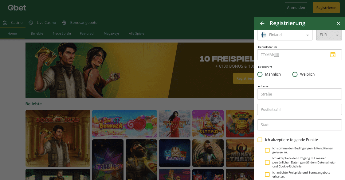Click the Live Casino chip icon
Image resolution: width=345 pixels, height=180 pixels.
[x=31, y=23]
